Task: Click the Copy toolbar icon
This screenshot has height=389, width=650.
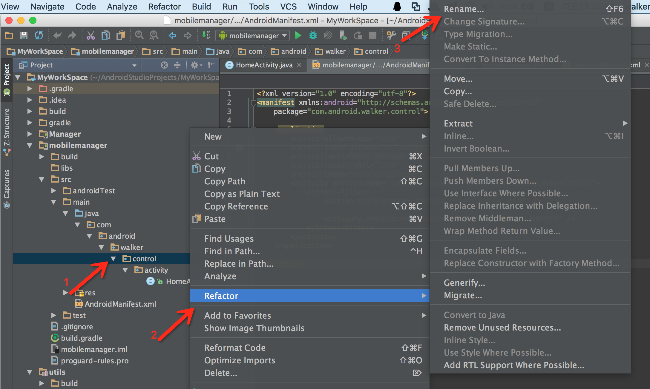Action: click(105, 35)
